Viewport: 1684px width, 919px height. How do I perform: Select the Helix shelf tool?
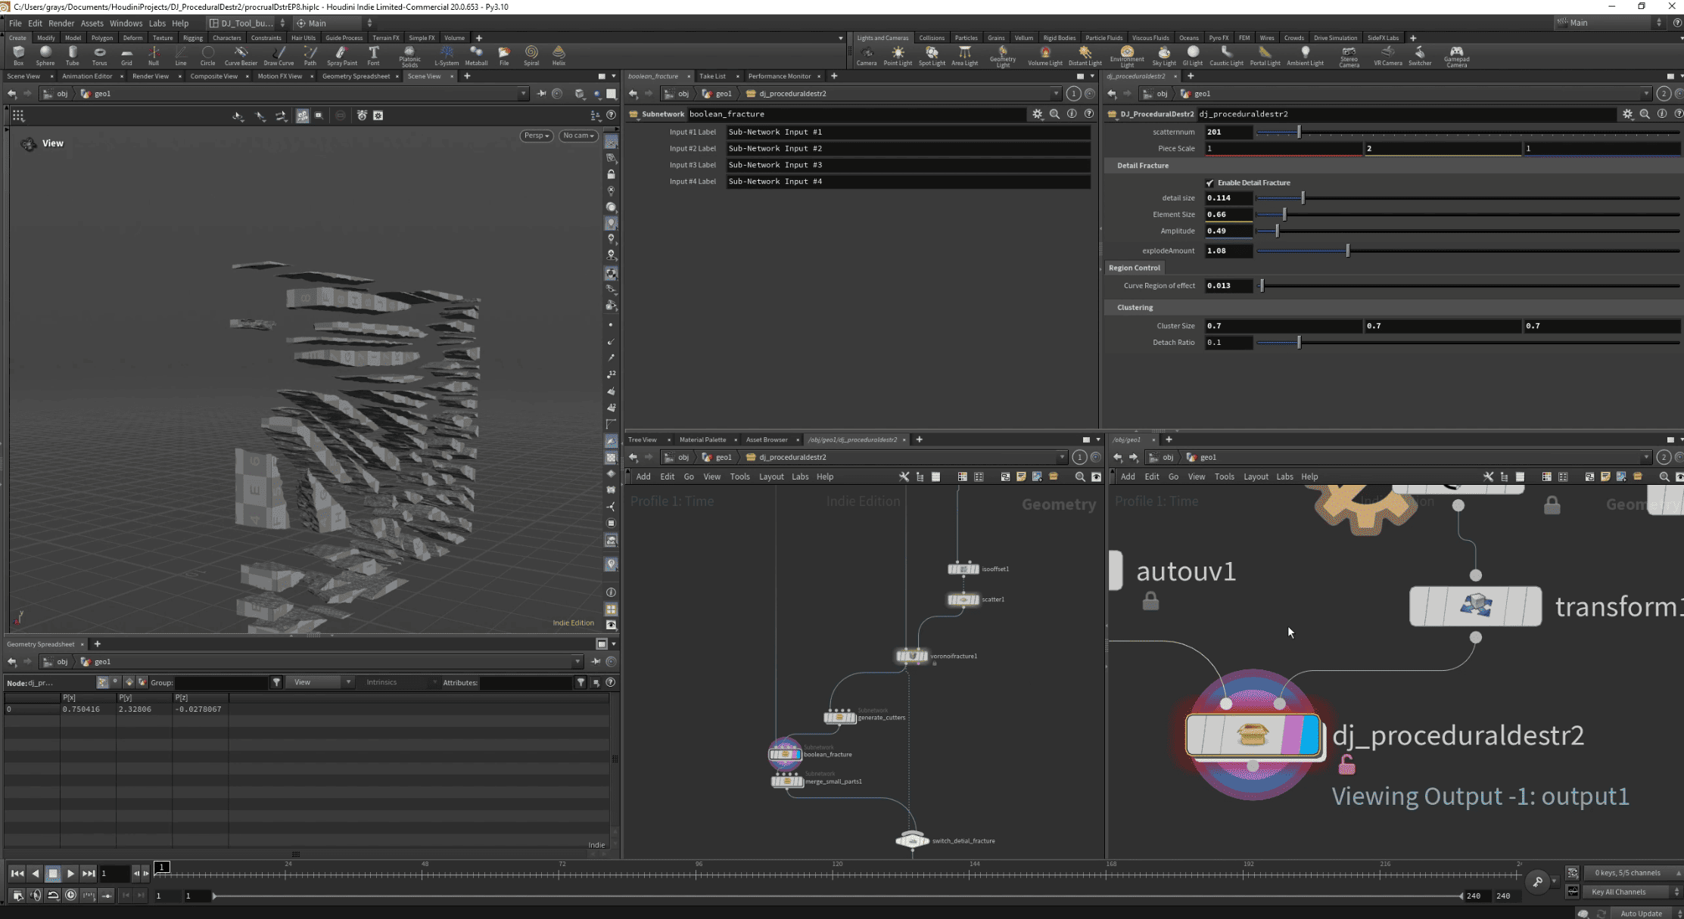pos(559,55)
